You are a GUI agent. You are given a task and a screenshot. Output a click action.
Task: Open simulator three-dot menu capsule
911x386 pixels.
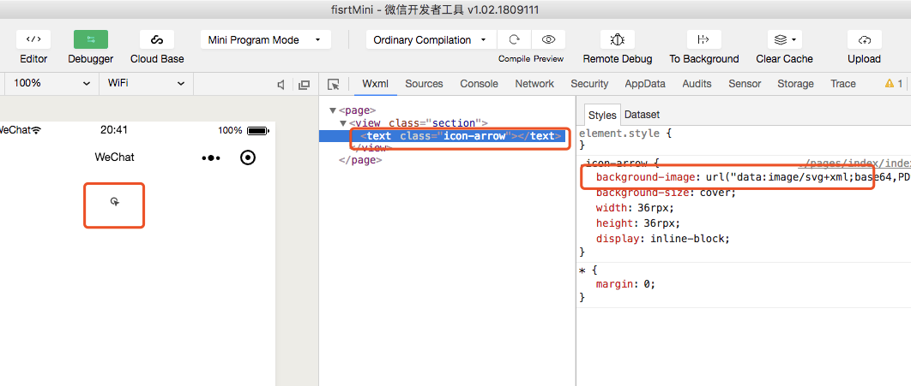click(x=211, y=157)
